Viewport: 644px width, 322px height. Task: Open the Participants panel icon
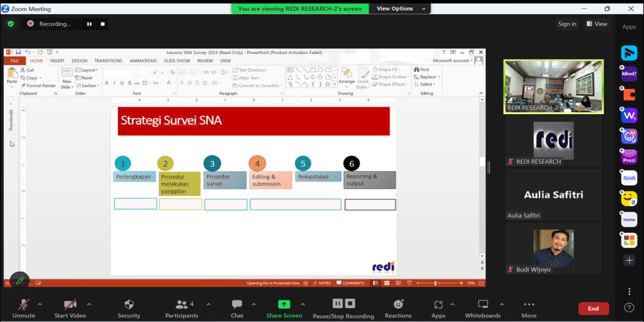click(182, 305)
